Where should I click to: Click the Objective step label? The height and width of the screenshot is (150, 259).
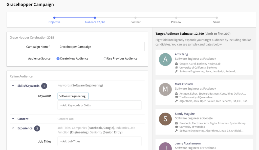coord(54,22)
